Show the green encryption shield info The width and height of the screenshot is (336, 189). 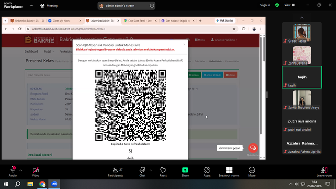[277, 5]
